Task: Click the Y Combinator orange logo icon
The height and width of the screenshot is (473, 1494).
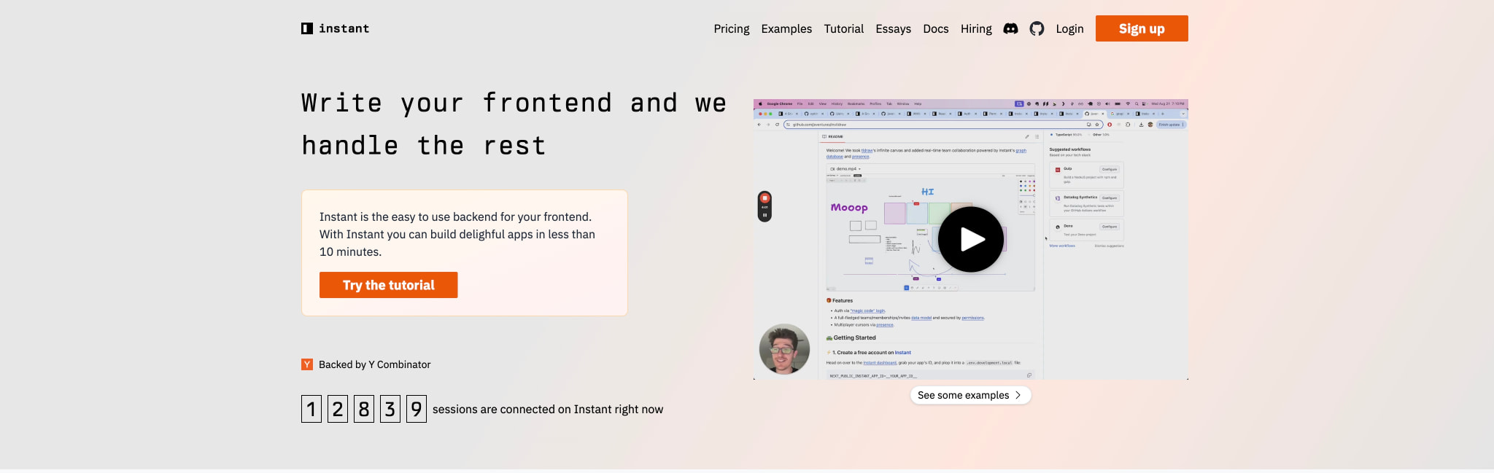Action: 307,364
